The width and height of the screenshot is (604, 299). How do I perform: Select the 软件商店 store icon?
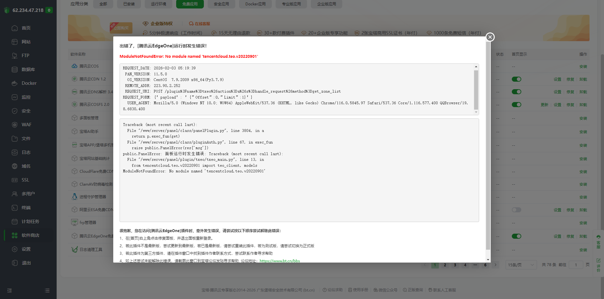(14, 235)
